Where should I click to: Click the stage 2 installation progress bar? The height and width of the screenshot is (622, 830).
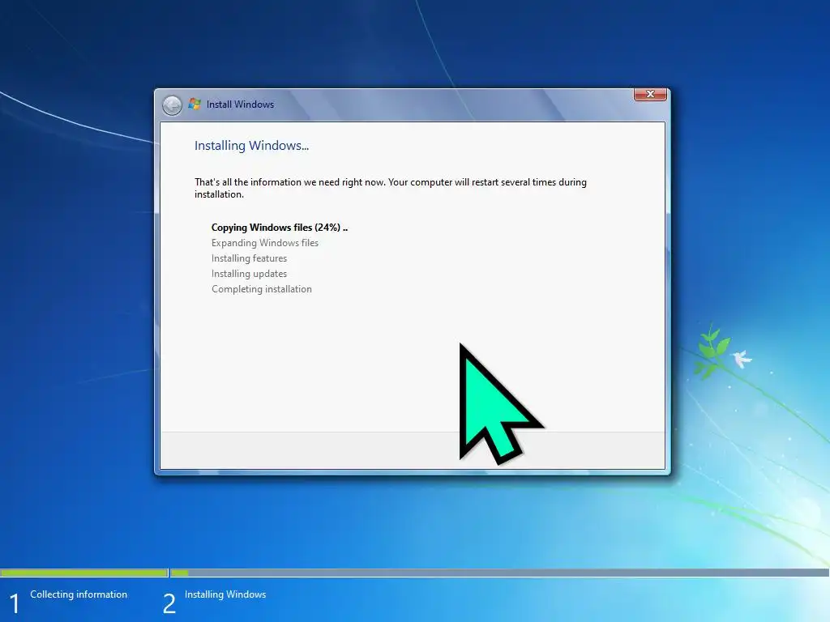(x=499, y=573)
